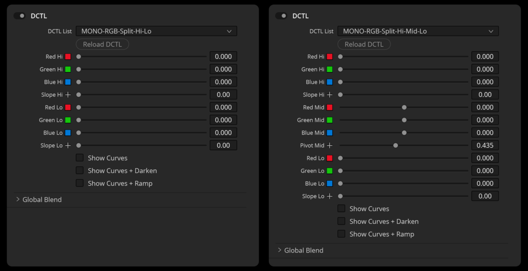Click the blue swatch beside Blue Hi
The height and width of the screenshot is (271, 528).
[x=68, y=82]
